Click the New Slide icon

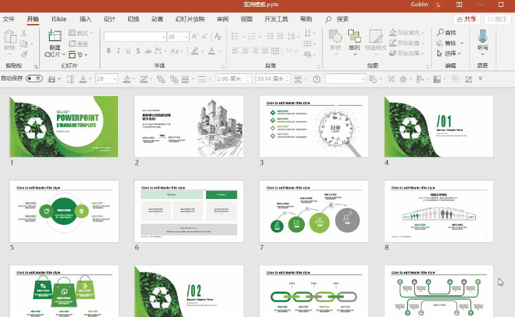pyautogui.click(x=54, y=36)
